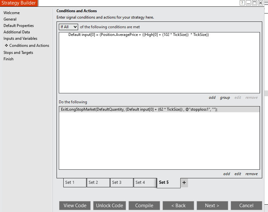Viewport: 268px width, 212px height.
Task: Go to the General step
Action: pos(10,19)
